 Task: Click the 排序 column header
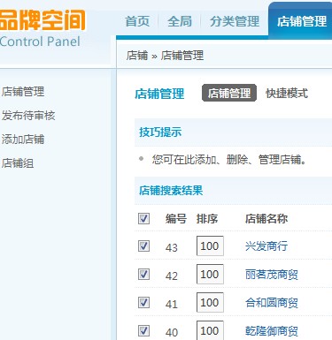pos(207,219)
